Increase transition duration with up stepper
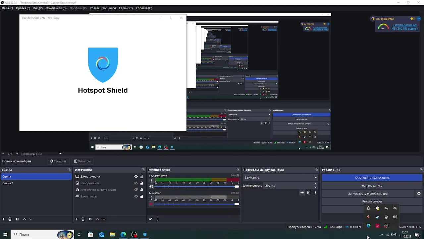424x239 pixels. tap(315, 184)
